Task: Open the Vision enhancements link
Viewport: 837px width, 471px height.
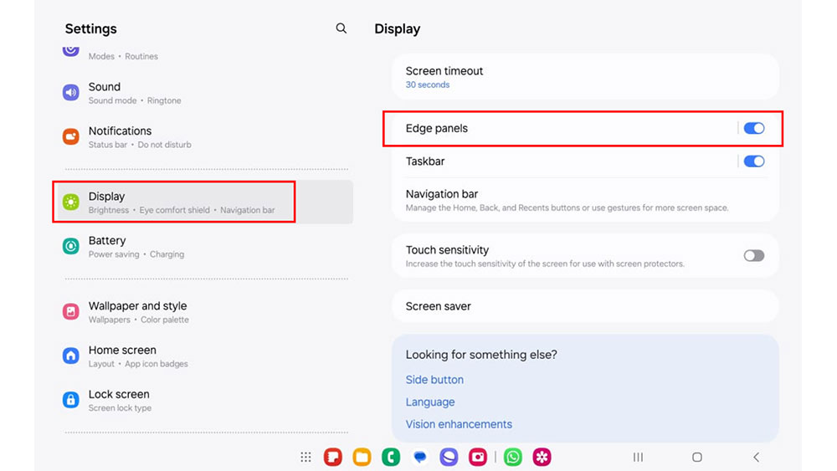Action: point(459,424)
